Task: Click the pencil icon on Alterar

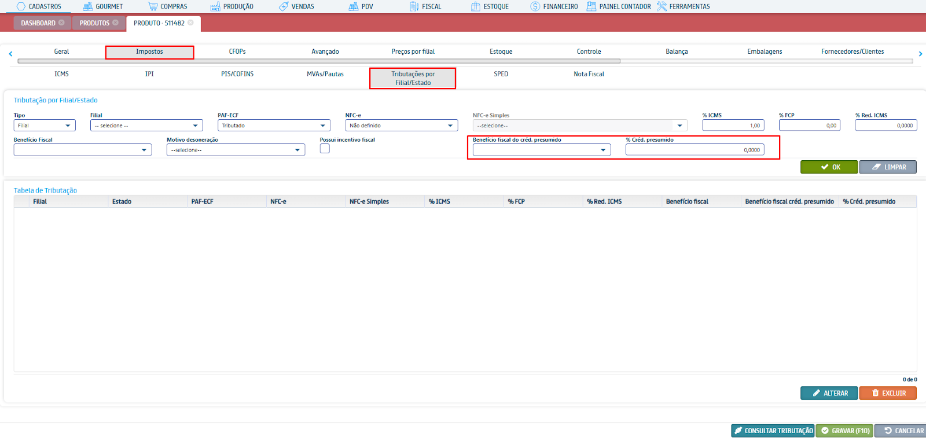Action: (x=817, y=393)
